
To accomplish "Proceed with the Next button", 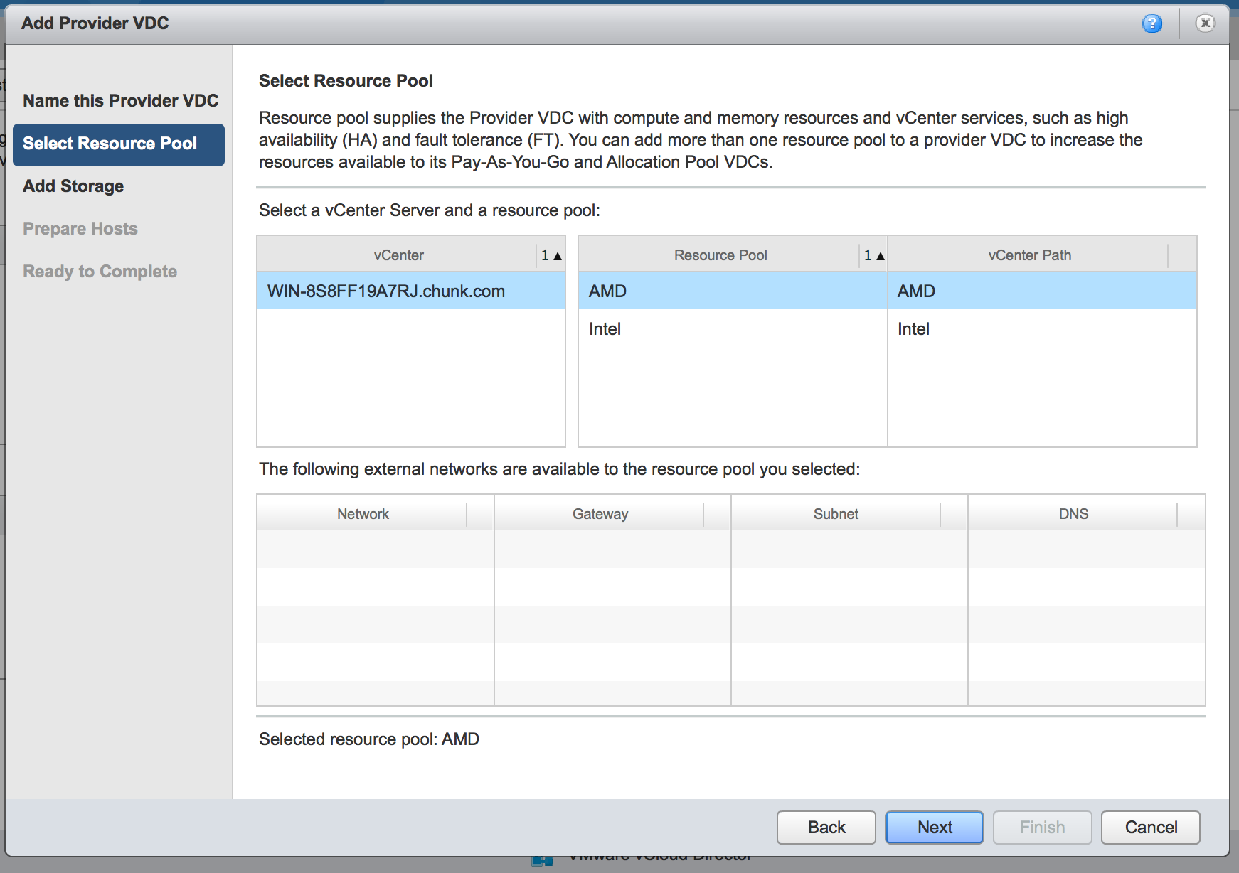I will pyautogui.click(x=934, y=828).
